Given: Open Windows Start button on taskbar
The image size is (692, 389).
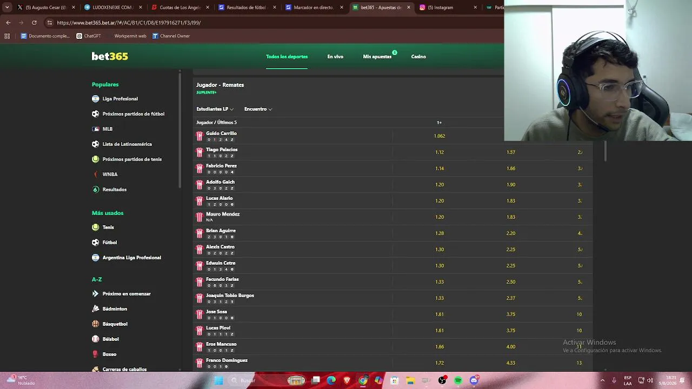Looking at the screenshot, I should (219, 380).
